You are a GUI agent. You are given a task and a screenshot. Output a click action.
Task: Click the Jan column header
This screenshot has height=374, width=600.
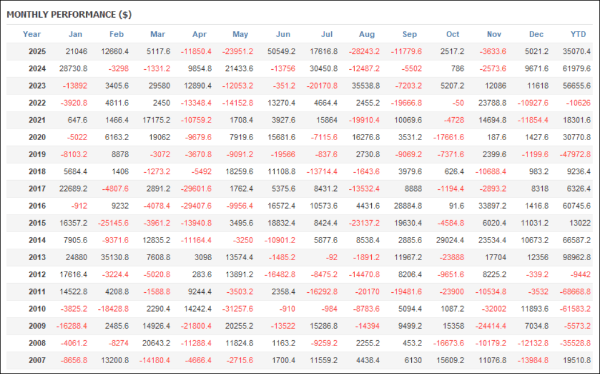[75, 34]
